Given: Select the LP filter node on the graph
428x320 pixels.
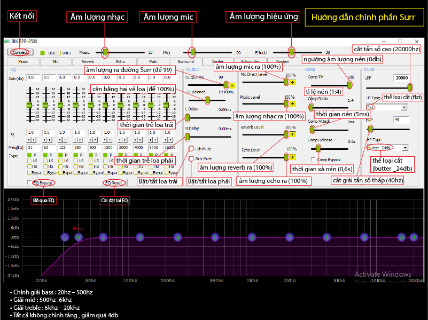Looking at the screenshot, I should pyautogui.click(x=414, y=237).
